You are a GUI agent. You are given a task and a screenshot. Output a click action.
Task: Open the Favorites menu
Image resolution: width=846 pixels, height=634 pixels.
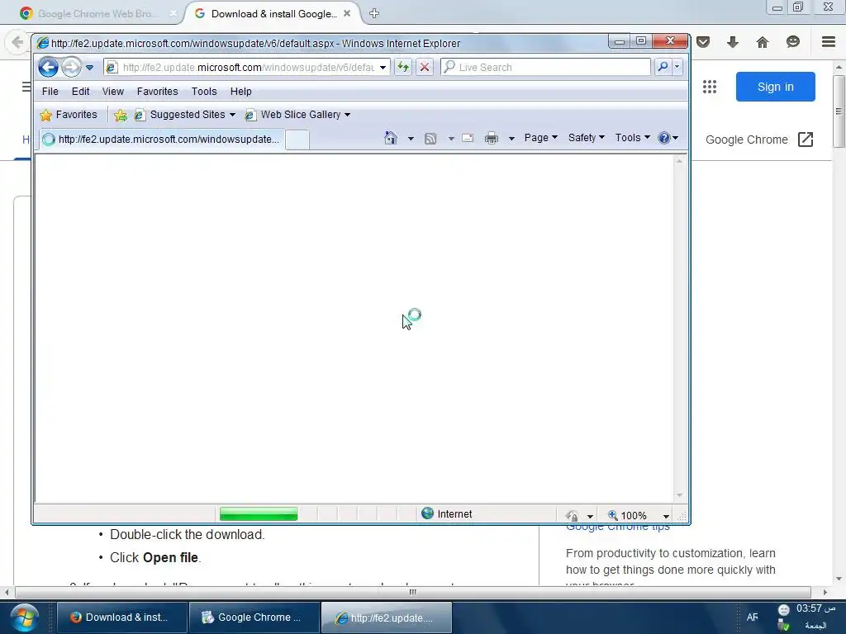[158, 92]
